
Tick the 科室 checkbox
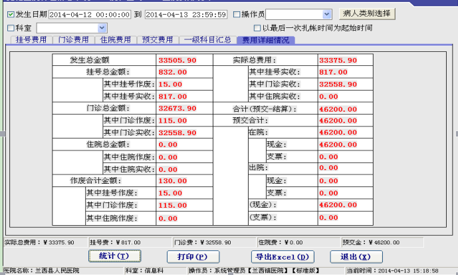tap(11, 28)
